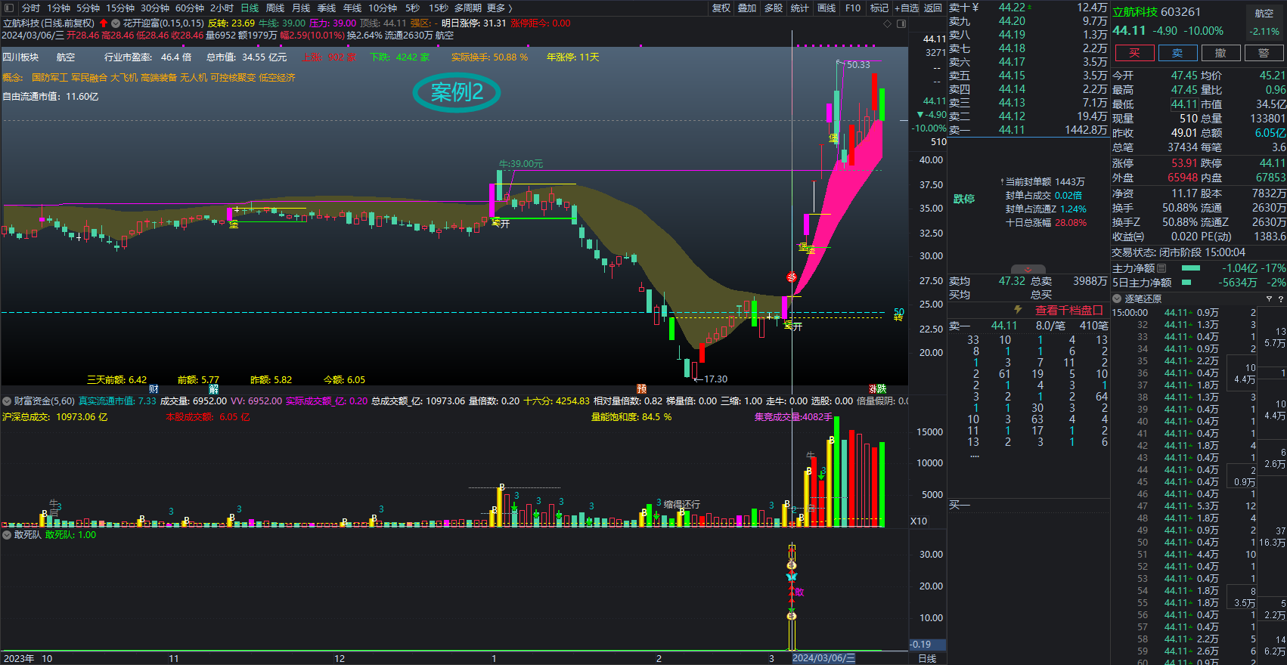1287x665 pixels.
Task: Click the 财 marker on the chart timeline
Action: point(154,389)
